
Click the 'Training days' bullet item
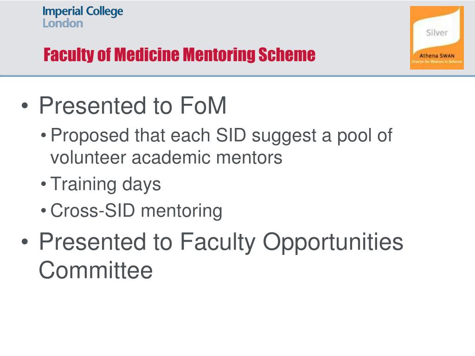click(x=105, y=184)
